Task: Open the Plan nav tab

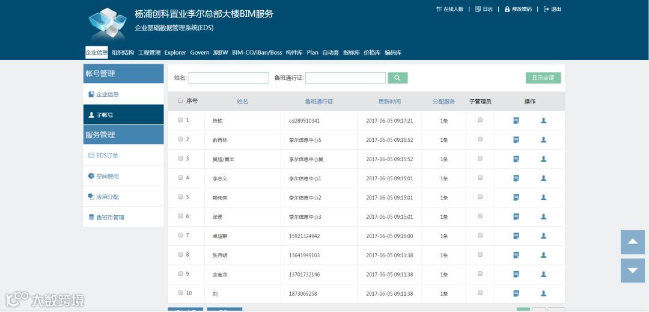Action: [312, 52]
